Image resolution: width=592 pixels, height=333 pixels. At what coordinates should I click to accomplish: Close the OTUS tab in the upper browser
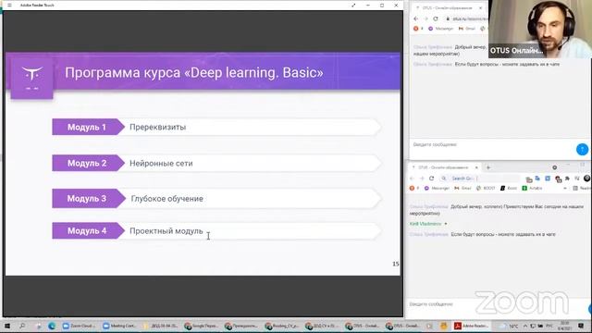[480, 8]
